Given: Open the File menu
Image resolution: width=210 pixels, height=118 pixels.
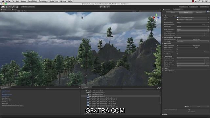Looking at the screenshot, I should (13, 1).
